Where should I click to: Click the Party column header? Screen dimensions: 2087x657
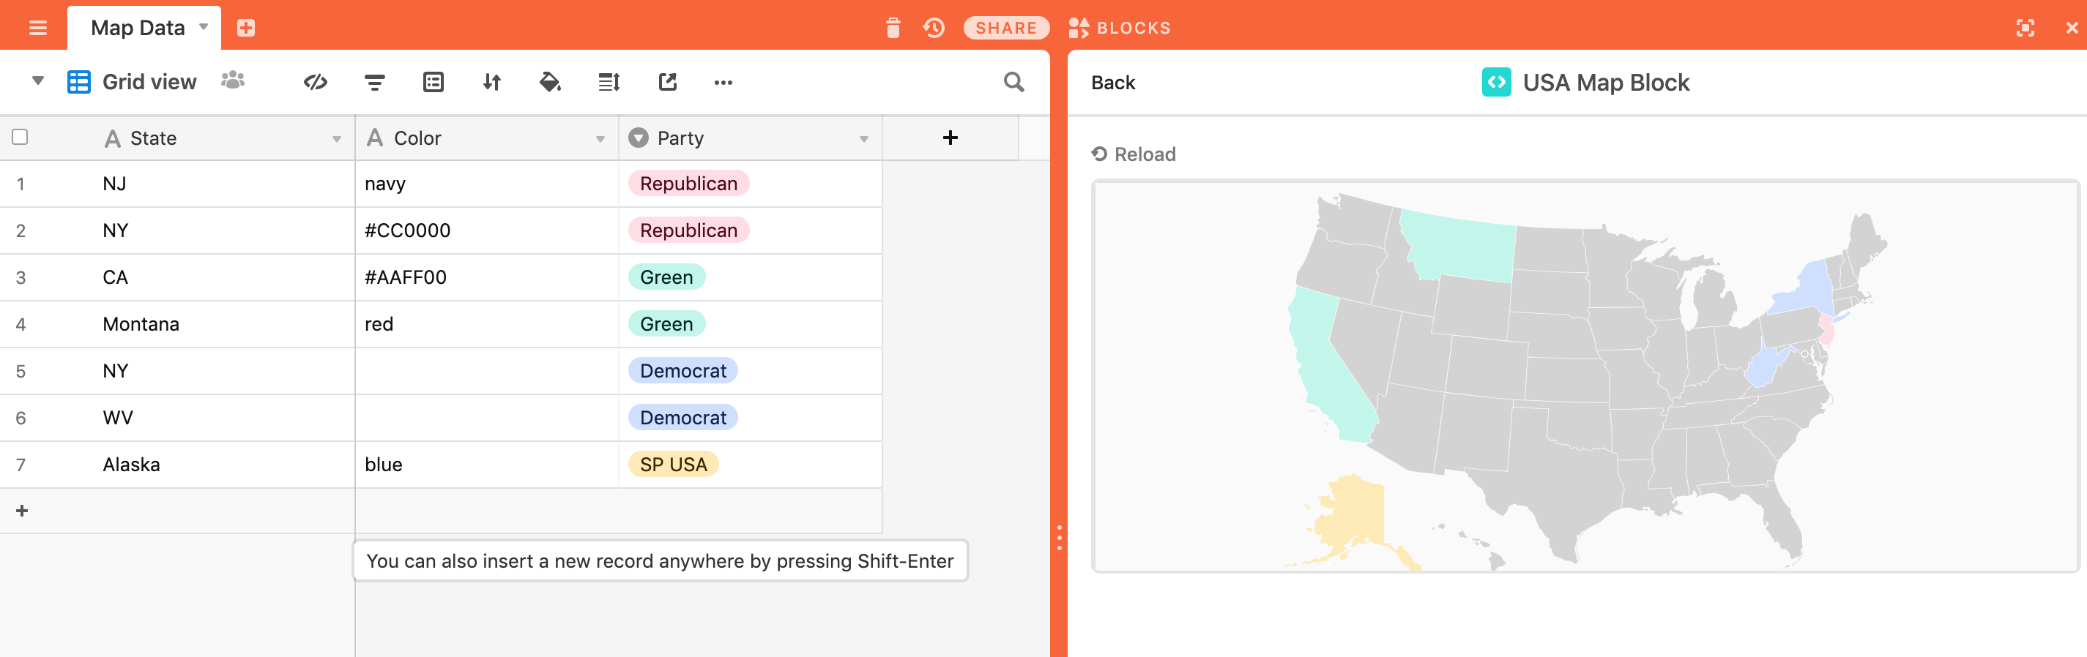[750, 138]
